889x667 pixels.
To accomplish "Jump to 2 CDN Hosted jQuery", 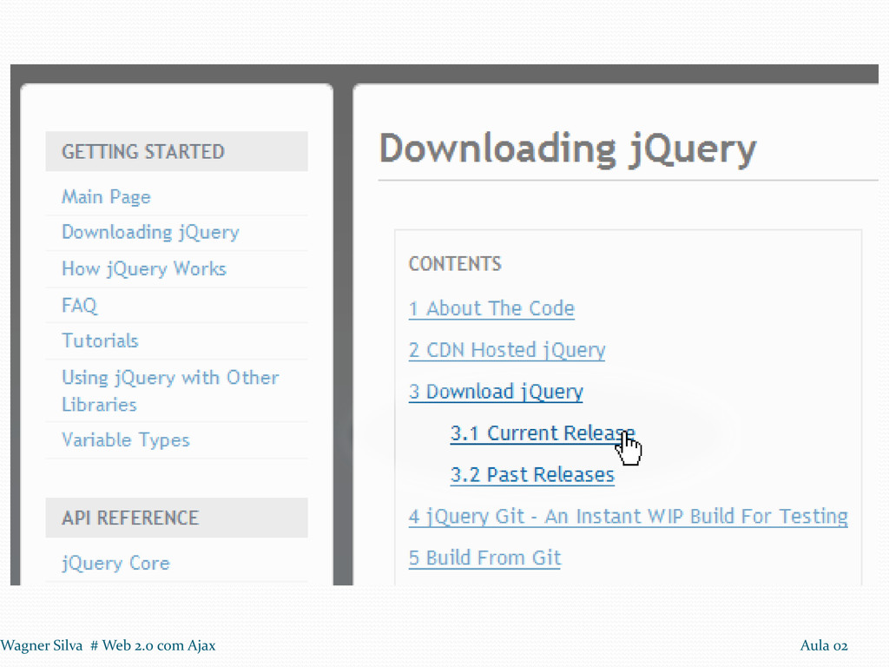I will (x=507, y=350).
